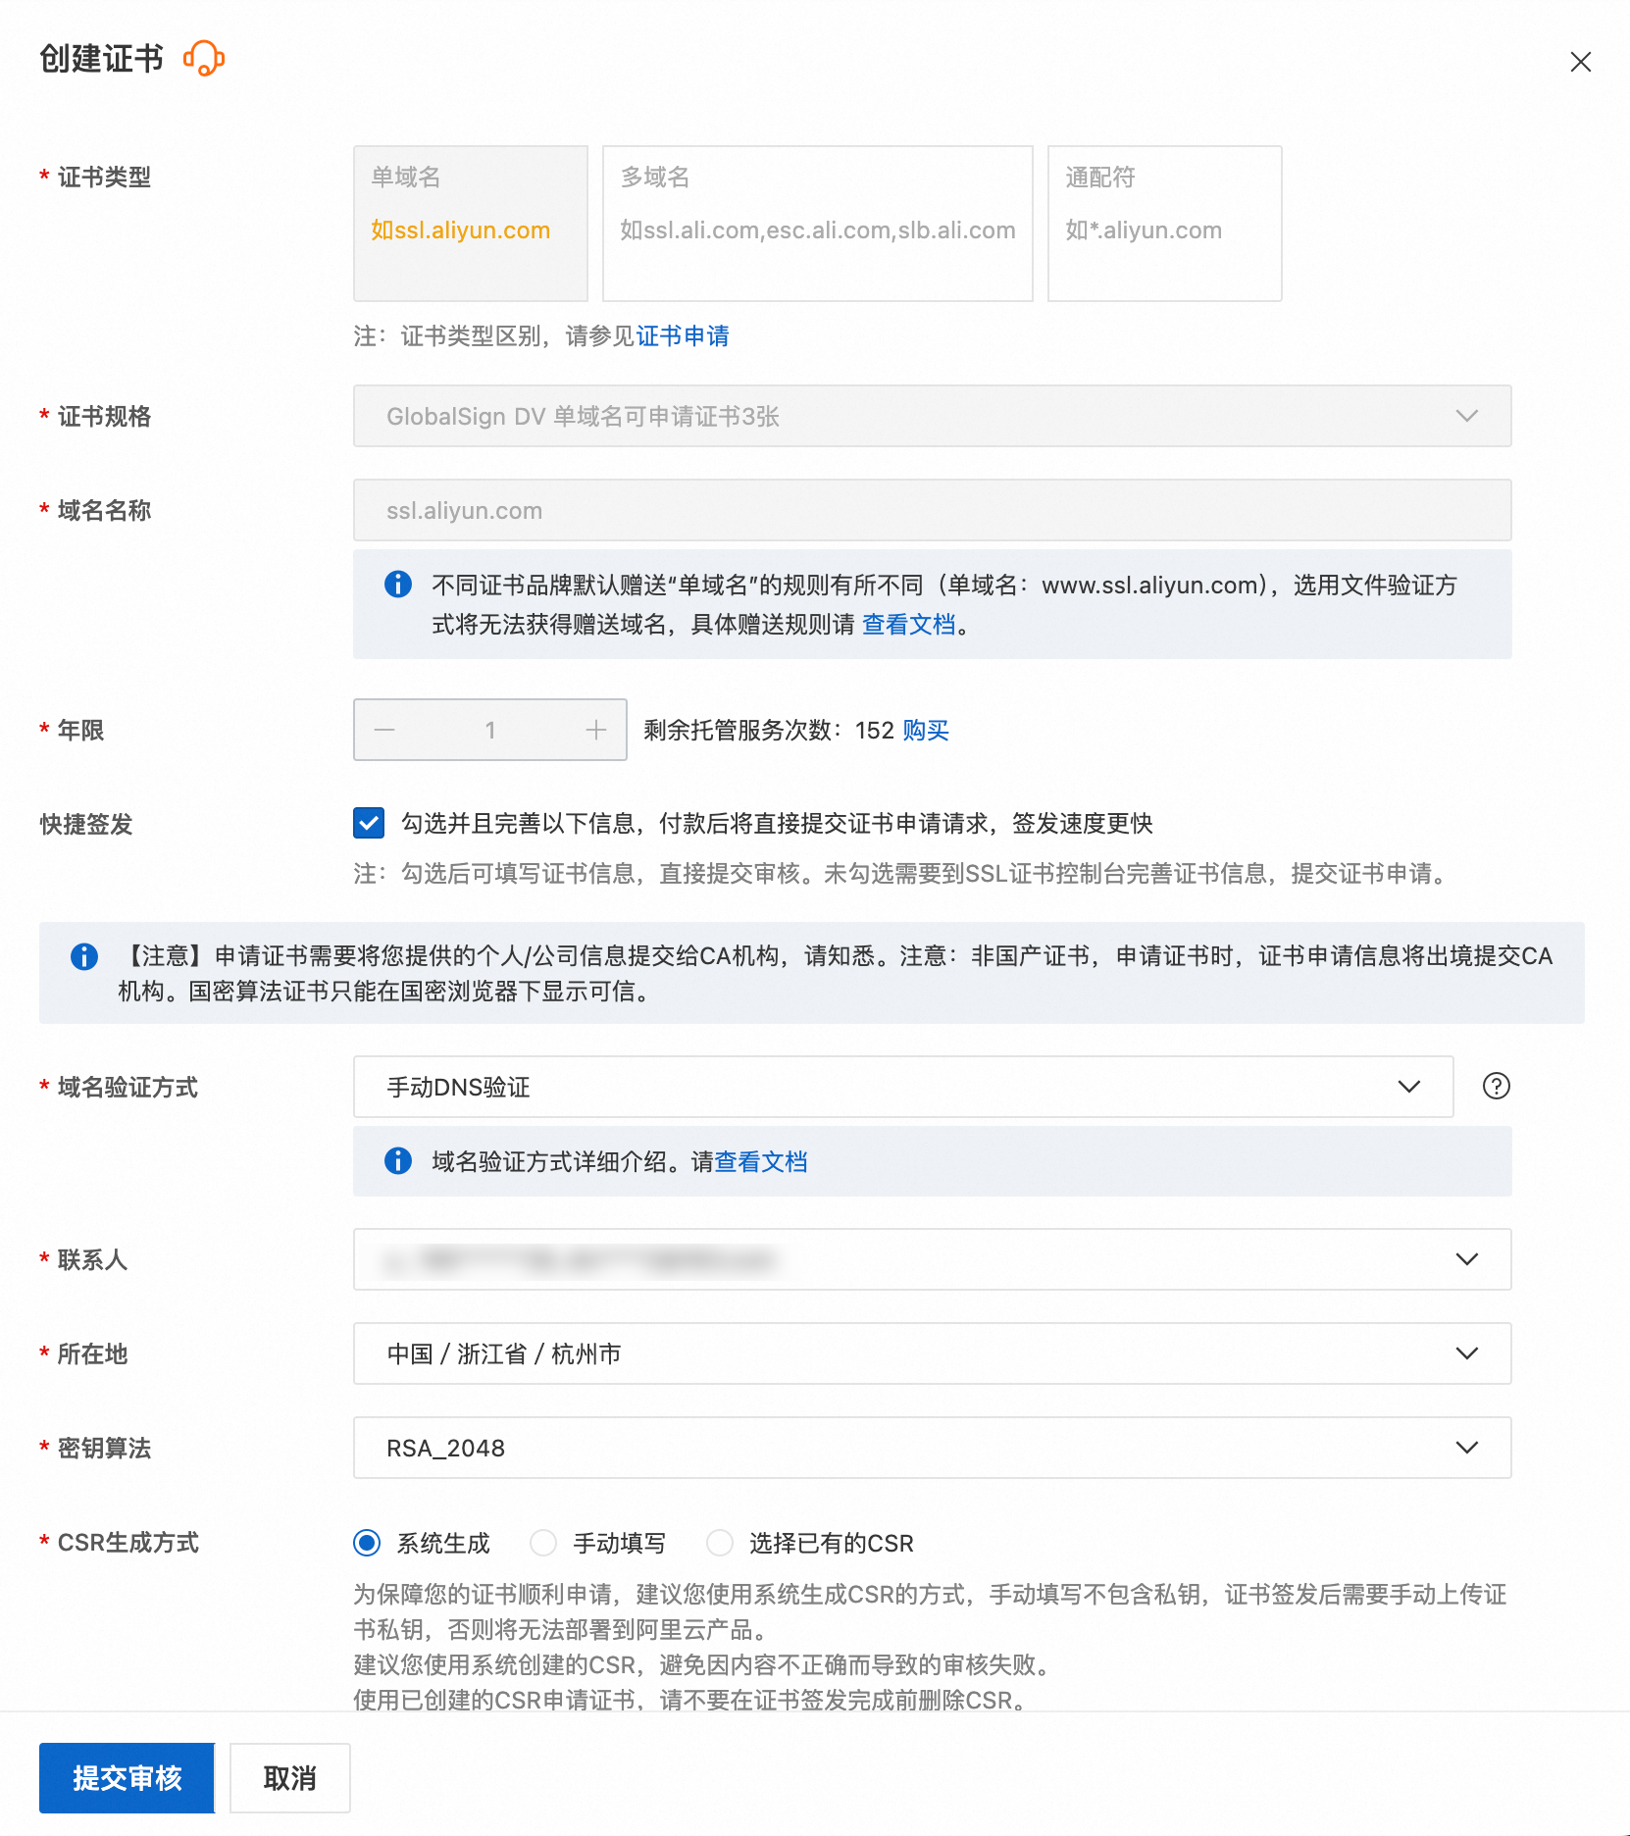
Task: Open the 所在地 dropdown 中国 / 浙江省 / 杭州市
Action: pyautogui.click(x=933, y=1353)
